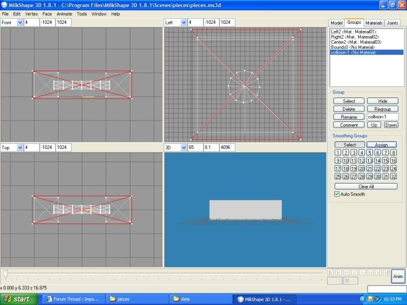Click Clear All smoothing groups button

pyautogui.click(x=365, y=187)
